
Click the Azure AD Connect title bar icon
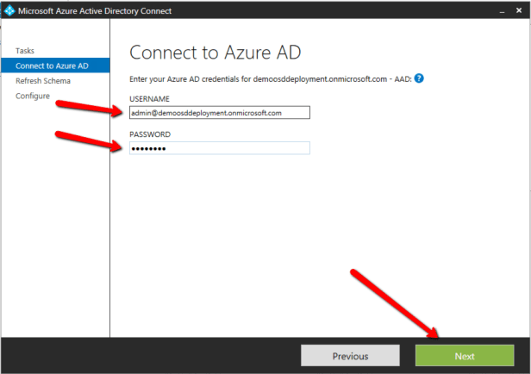pos(9,10)
